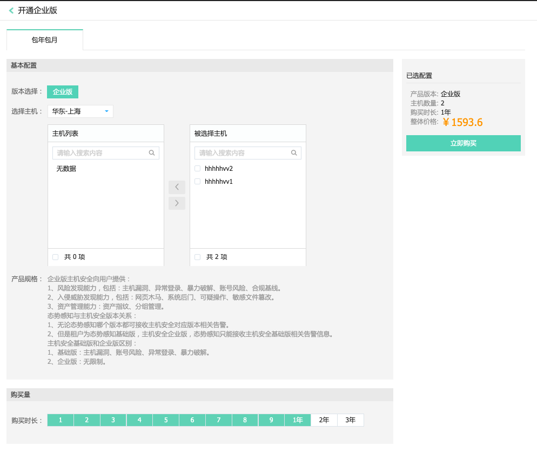Select the 1年 purchase duration
This screenshot has height=452, width=537.
(x=297, y=420)
